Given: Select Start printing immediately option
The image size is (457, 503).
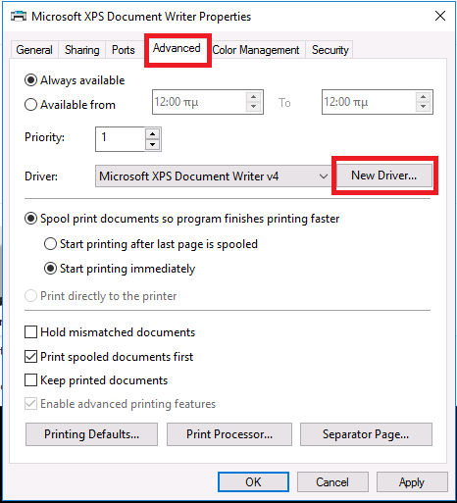Looking at the screenshot, I should click(x=50, y=269).
